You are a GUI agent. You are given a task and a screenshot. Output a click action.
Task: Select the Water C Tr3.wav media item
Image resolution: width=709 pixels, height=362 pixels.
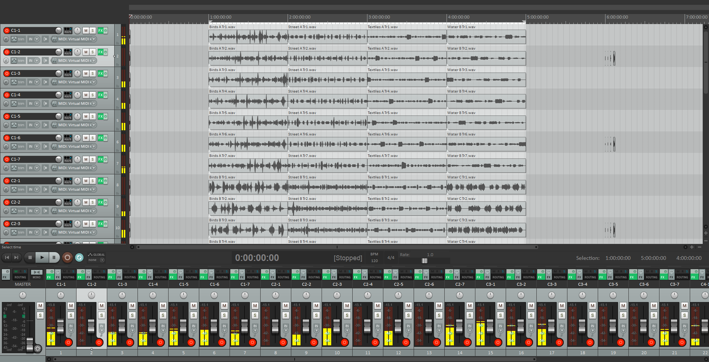486,230
